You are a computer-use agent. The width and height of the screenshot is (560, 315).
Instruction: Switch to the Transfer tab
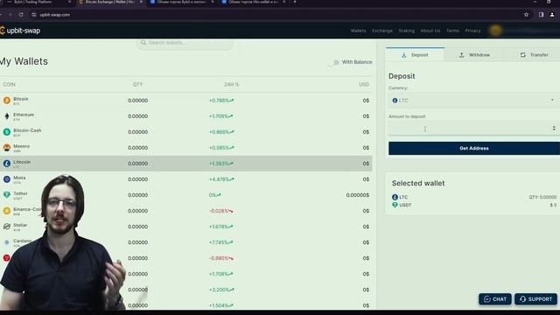tap(534, 55)
